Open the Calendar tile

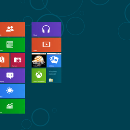click(12, 45)
